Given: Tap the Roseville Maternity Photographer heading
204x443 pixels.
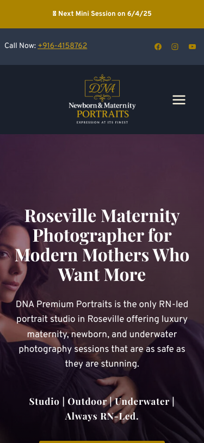Looking at the screenshot, I should 102,245.
